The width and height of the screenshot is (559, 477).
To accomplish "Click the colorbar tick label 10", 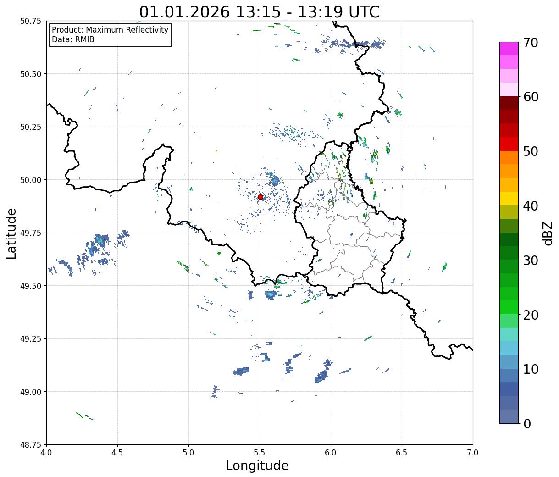I will tap(531, 369).
